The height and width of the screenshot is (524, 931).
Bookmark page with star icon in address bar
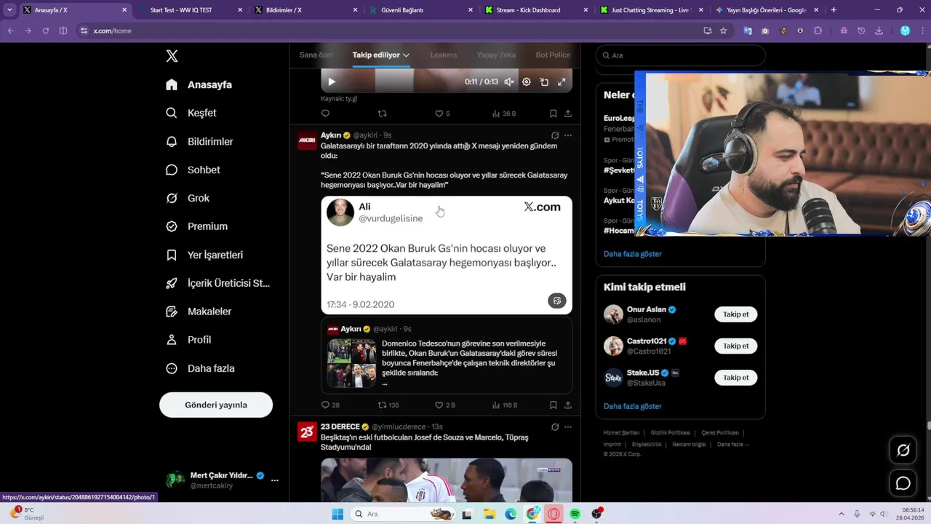point(724,31)
